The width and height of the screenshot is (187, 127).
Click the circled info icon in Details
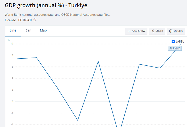171,31
